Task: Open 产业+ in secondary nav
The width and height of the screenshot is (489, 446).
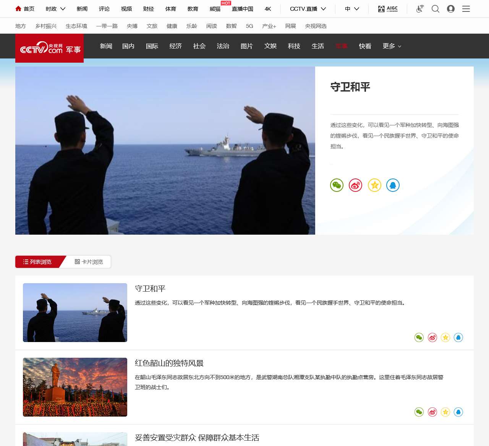Action: coord(269,26)
